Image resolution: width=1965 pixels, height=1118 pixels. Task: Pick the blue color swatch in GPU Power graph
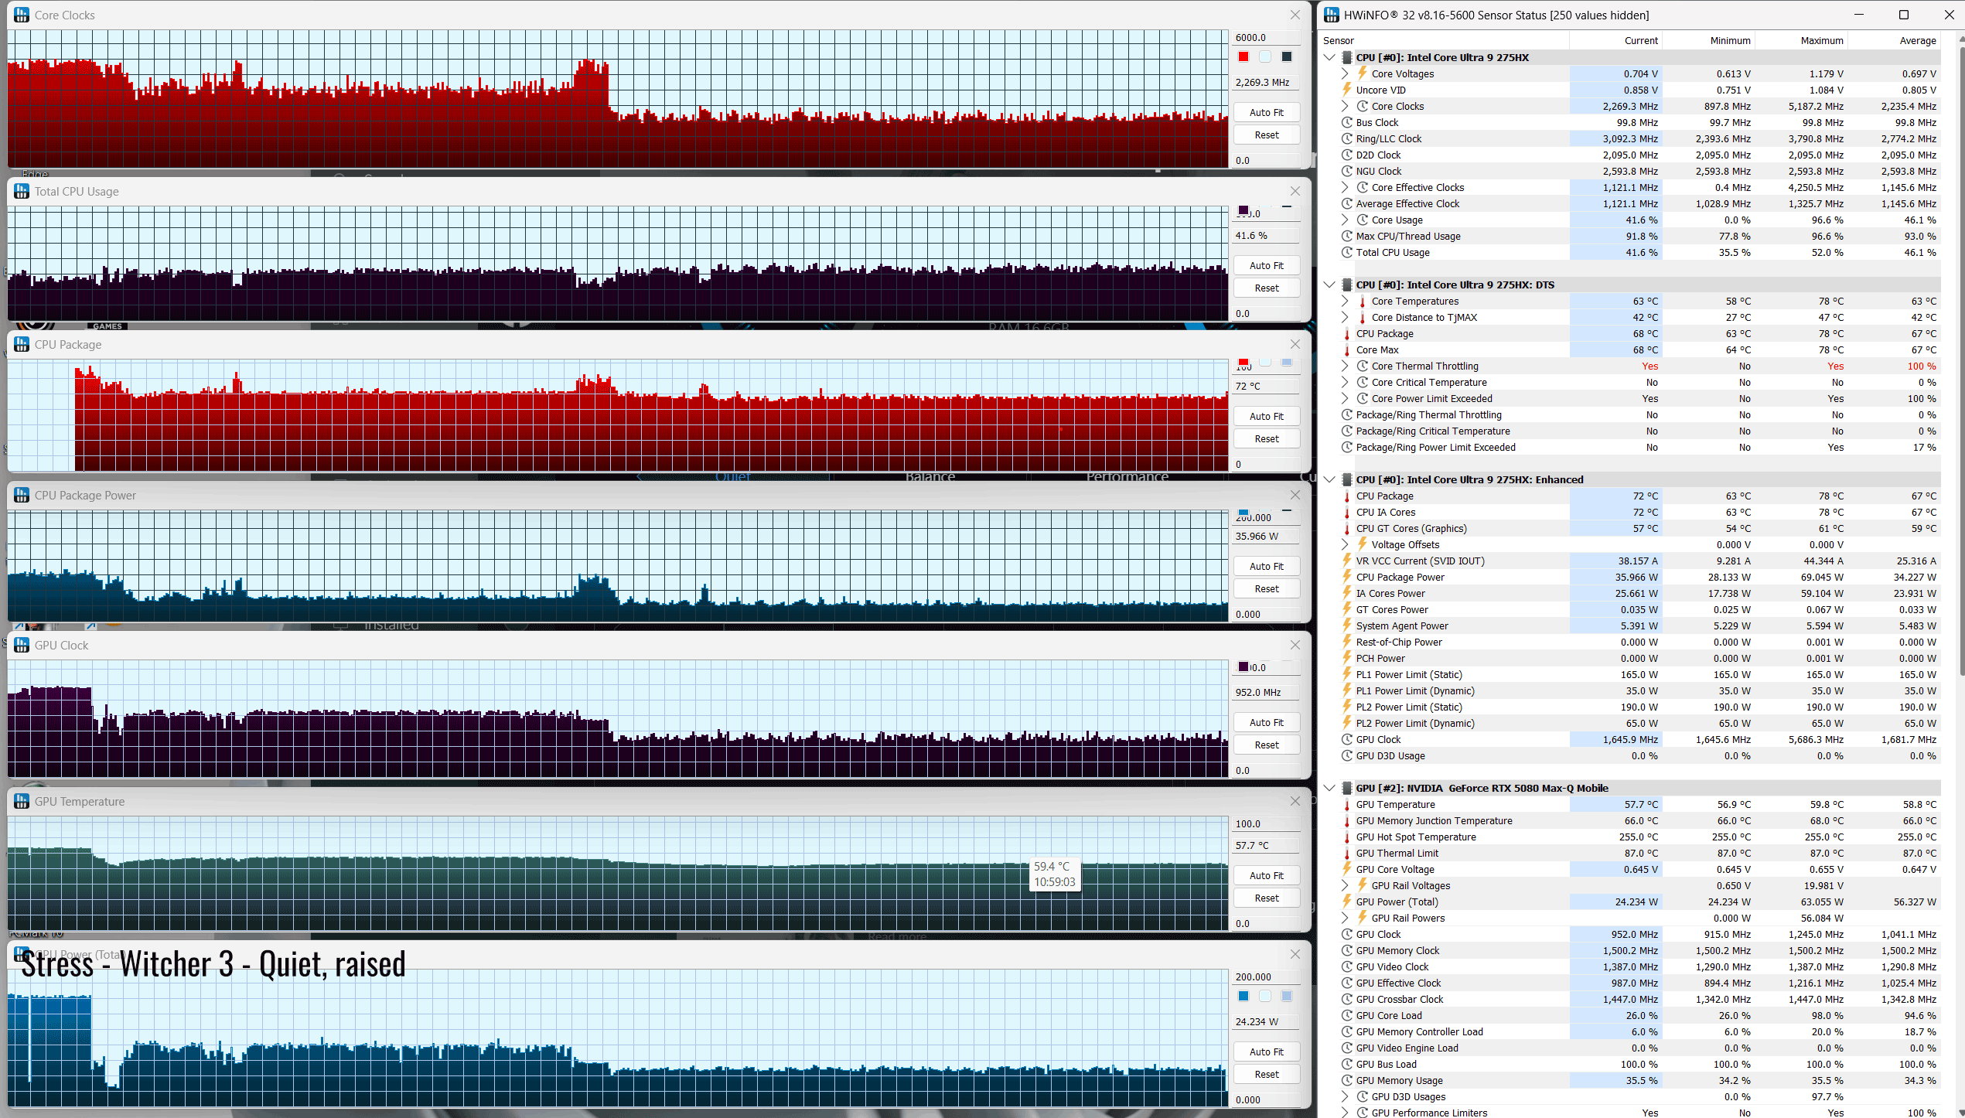(1243, 996)
